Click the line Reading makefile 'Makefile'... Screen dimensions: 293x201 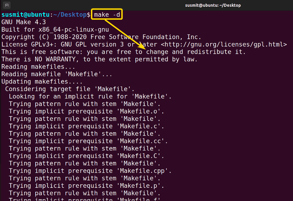(x=57, y=74)
